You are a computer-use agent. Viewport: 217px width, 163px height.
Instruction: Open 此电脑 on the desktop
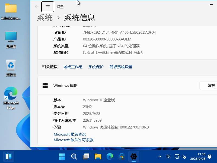point(11,38)
